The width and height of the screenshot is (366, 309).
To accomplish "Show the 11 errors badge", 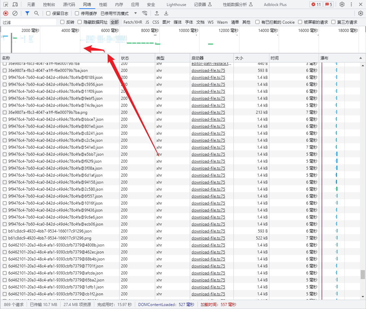I will tap(316, 4).
